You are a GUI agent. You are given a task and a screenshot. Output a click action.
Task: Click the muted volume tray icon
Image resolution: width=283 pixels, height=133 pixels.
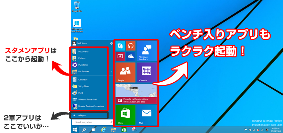tap(258, 130)
